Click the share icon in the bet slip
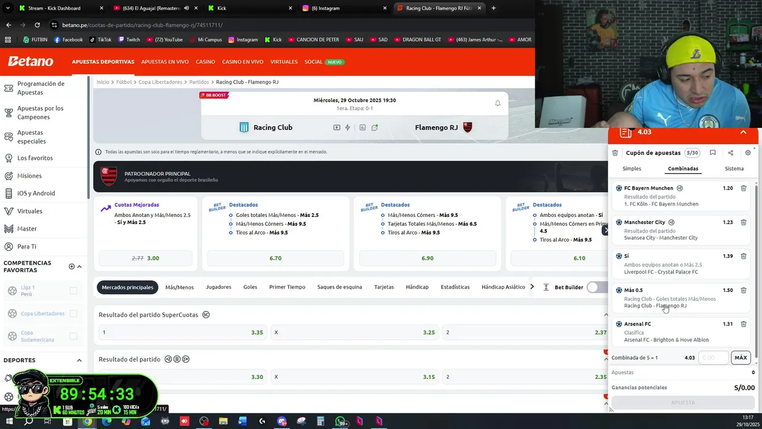This screenshot has height=429, width=762. point(730,153)
